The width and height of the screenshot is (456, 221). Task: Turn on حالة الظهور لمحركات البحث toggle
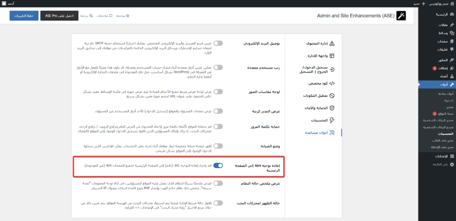218,203
